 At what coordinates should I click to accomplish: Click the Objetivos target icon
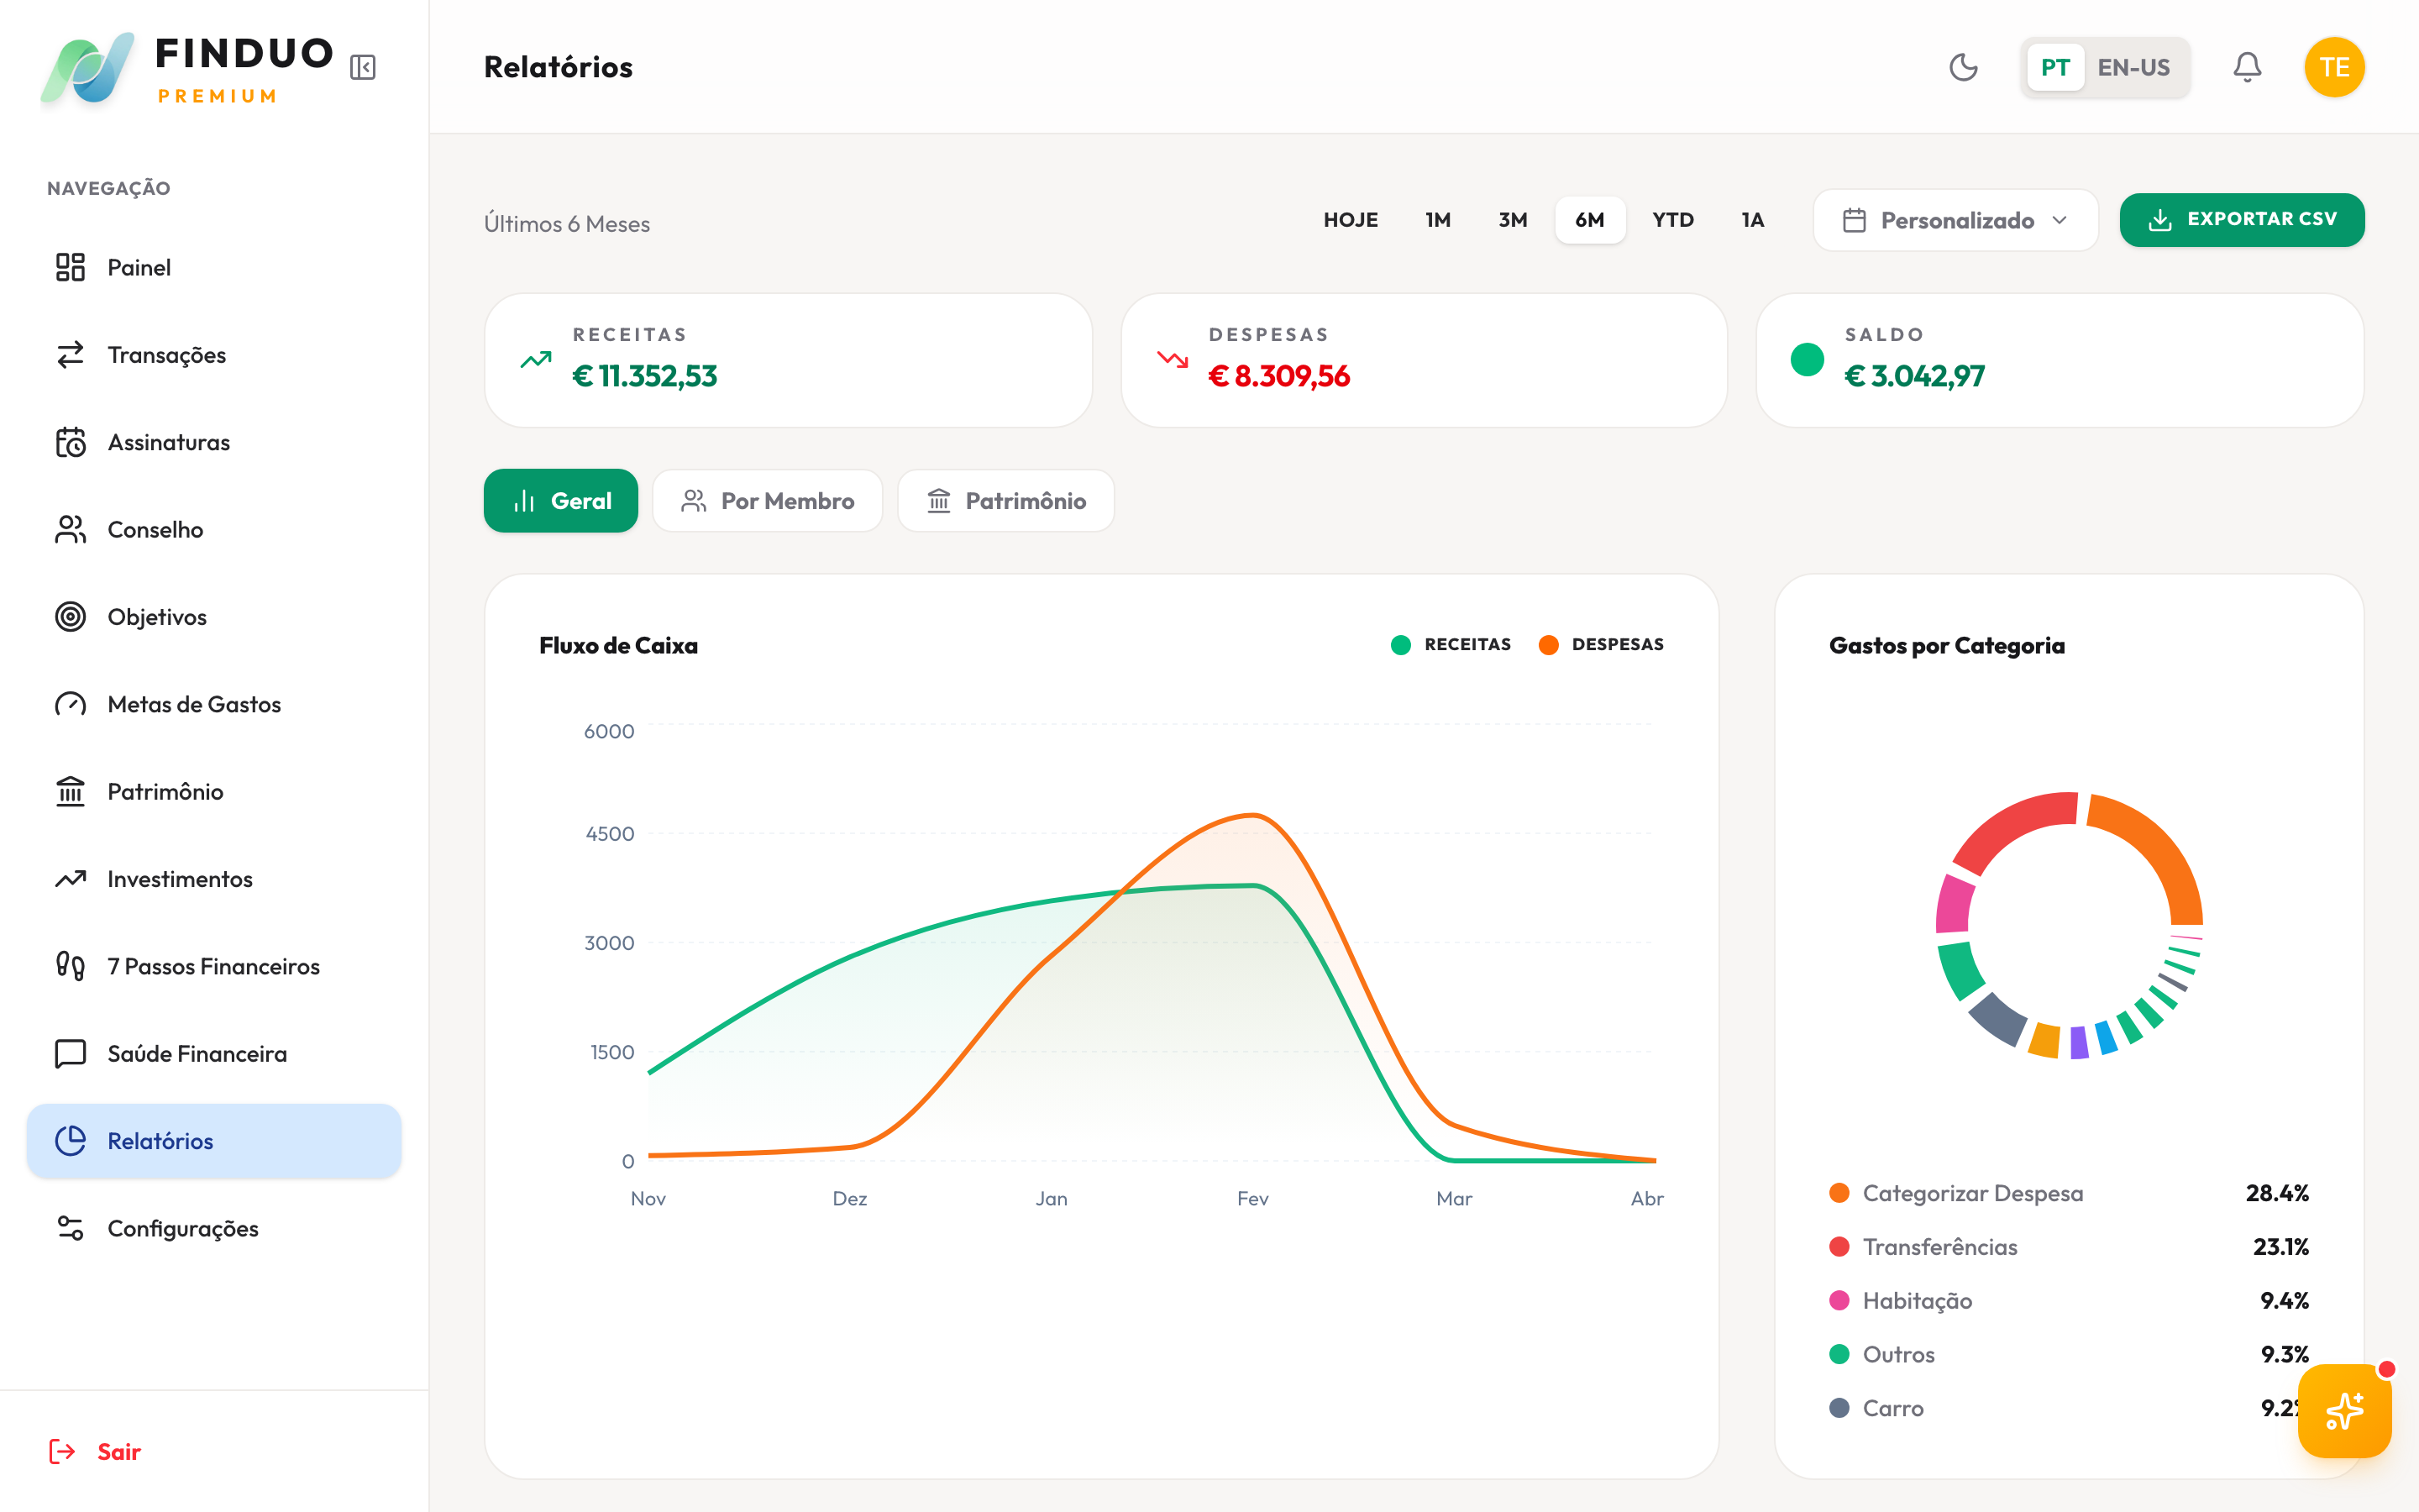pos(70,617)
